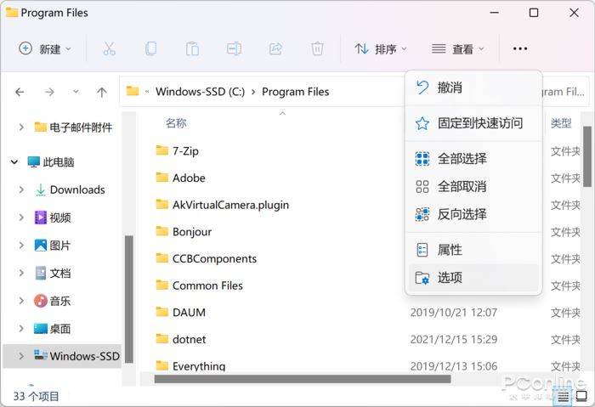Select 选项 in the context menu
Image resolution: width=595 pixels, height=407 pixels.
473,278
